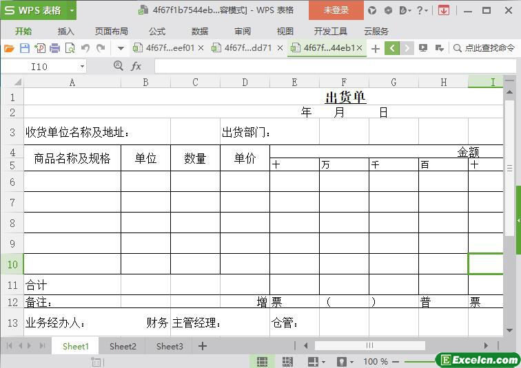The image size is (521, 368).
Task: Open print preview from the quick toolbar
Action: pos(70,48)
